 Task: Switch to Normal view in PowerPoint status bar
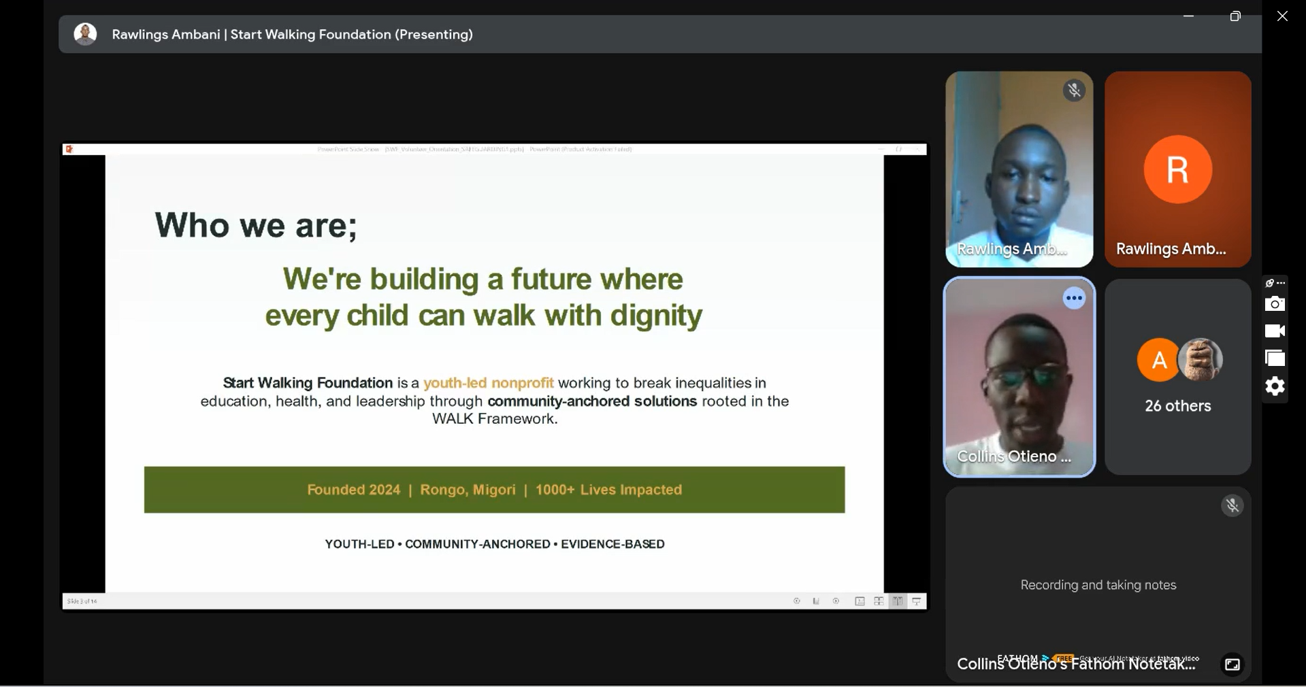pyautogui.click(x=860, y=601)
